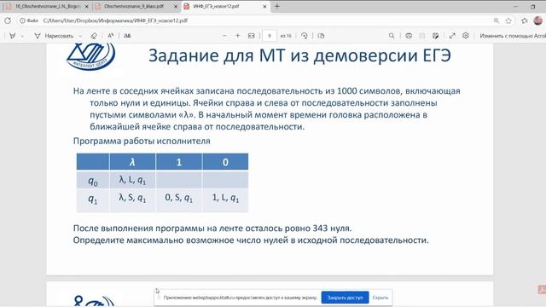Close the 10_Obschestvoznanie tab
This screenshot has width=546, height=307.
click(87, 6)
